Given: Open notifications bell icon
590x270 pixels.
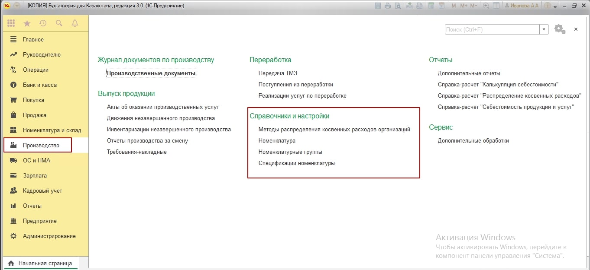Looking at the screenshot, I should tap(75, 23).
